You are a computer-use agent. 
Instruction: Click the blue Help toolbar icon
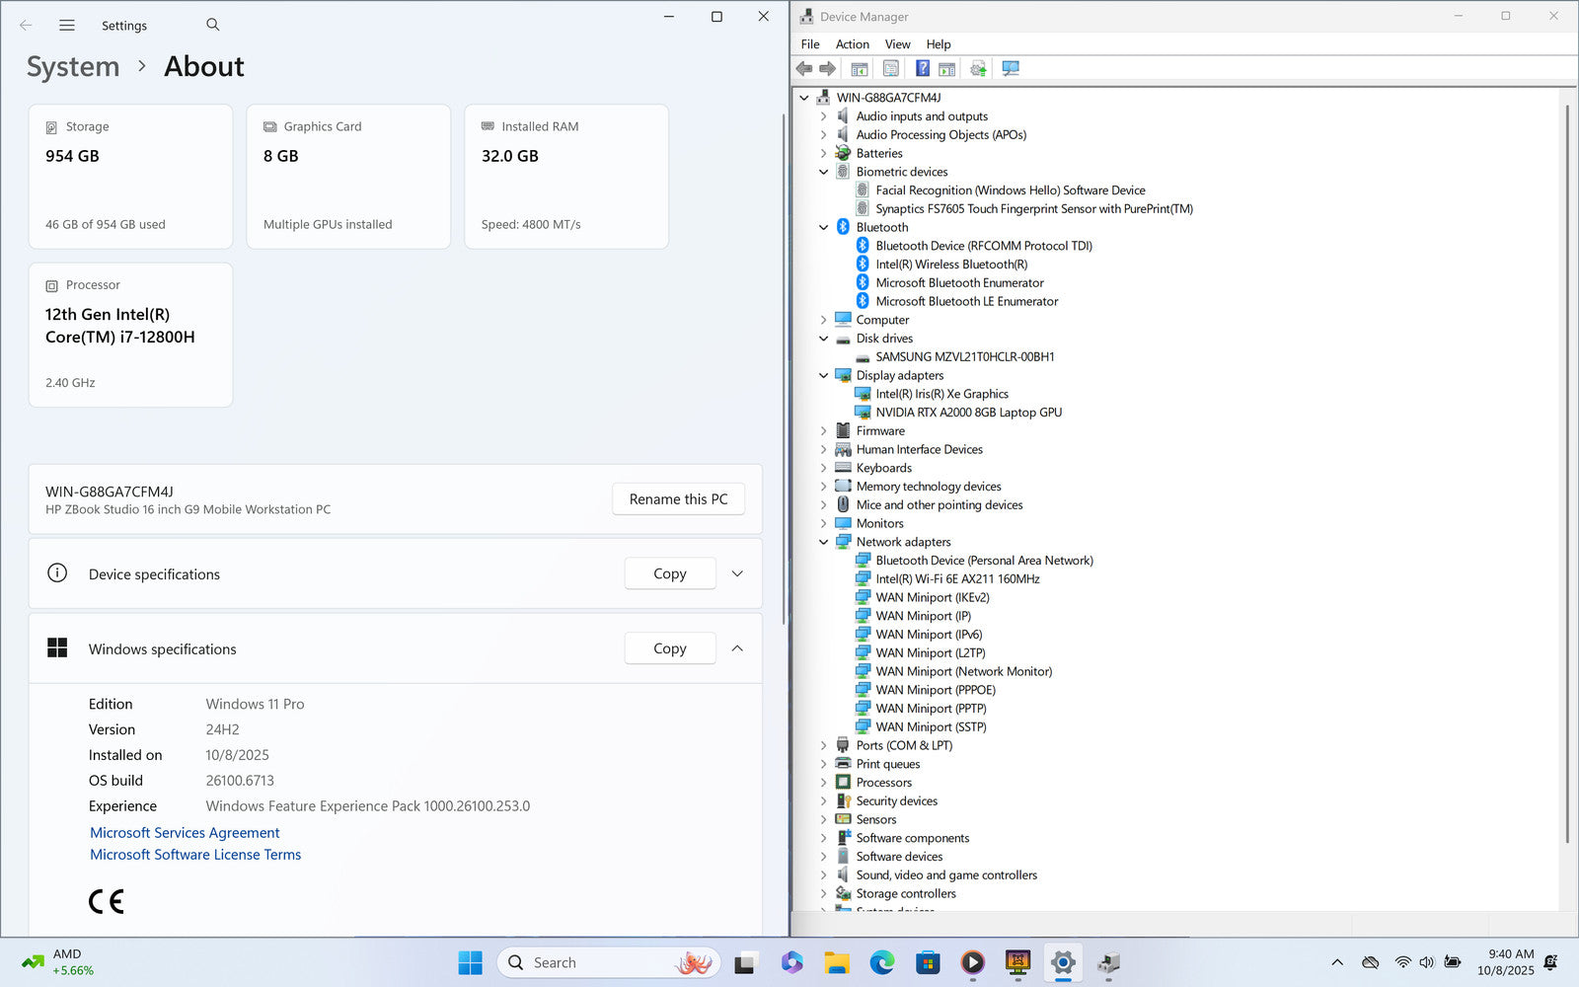[922, 69]
